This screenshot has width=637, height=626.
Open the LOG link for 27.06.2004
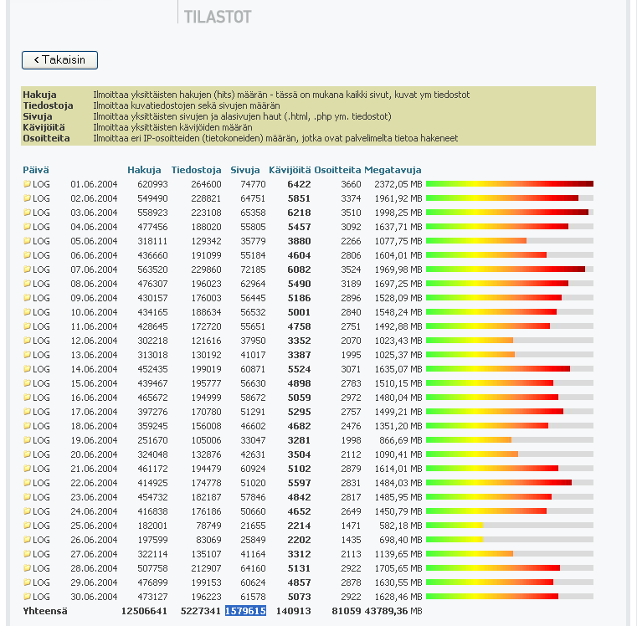click(41, 554)
